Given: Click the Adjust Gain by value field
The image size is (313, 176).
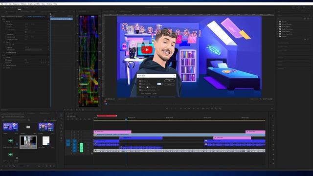Looking at the screenshot, I should [158, 84].
